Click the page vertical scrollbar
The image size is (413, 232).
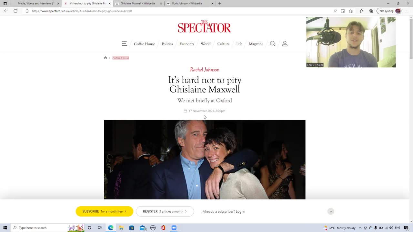(x=411, y=39)
